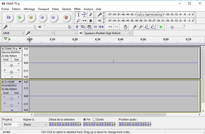Skip to end of the project
Viewport: 205px width, 134px height.
click(53, 17)
